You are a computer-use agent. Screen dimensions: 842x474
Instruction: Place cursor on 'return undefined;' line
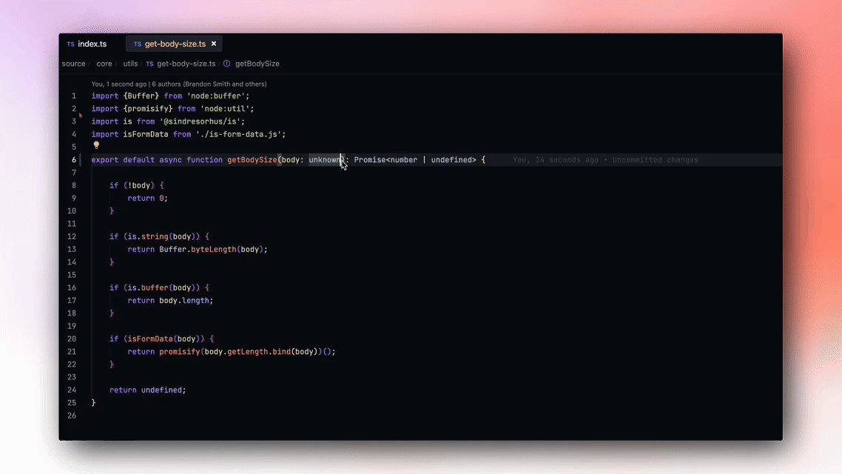click(147, 390)
